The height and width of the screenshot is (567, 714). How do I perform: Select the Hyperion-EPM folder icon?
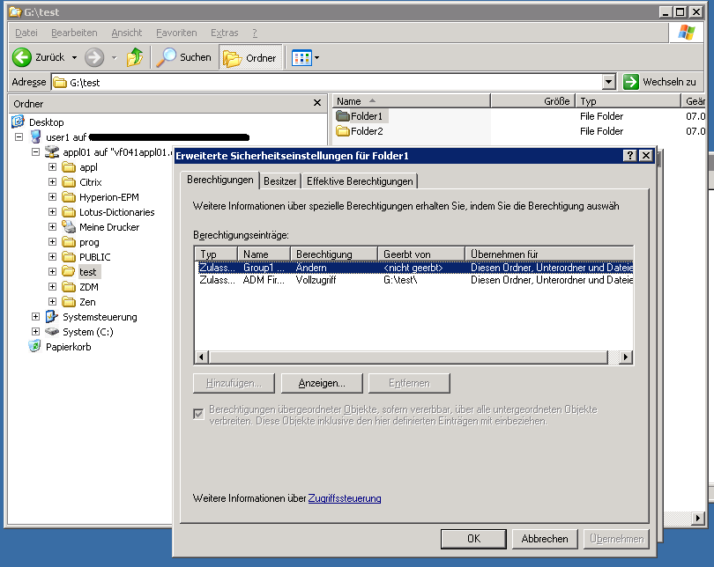click(69, 197)
